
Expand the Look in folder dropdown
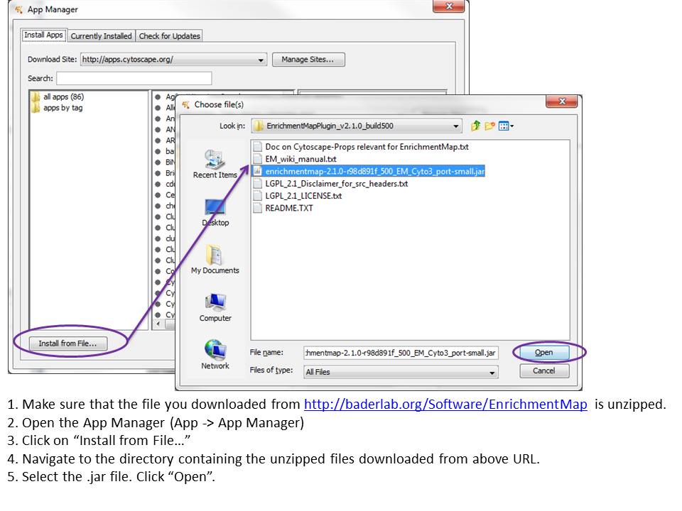coord(456,126)
